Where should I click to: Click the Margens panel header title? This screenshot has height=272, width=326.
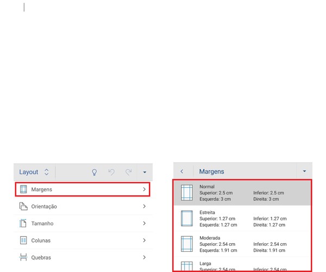coord(212,171)
